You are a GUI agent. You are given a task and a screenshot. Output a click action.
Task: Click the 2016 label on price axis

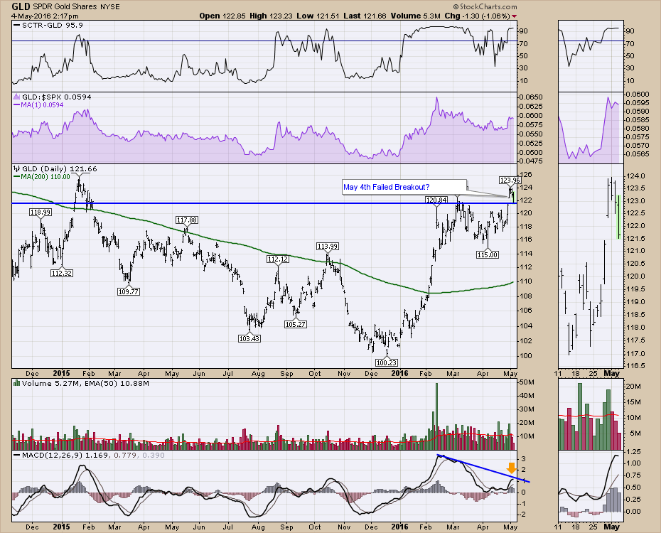(x=399, y=373)
